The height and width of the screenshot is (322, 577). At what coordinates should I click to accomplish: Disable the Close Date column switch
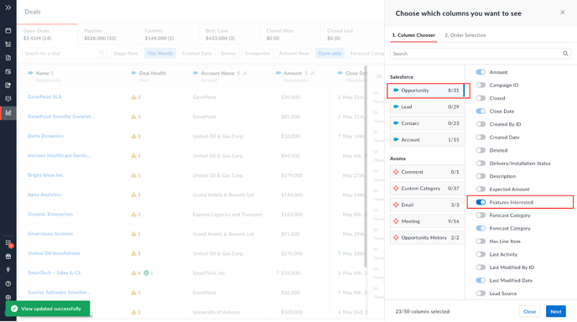[481, 112]
